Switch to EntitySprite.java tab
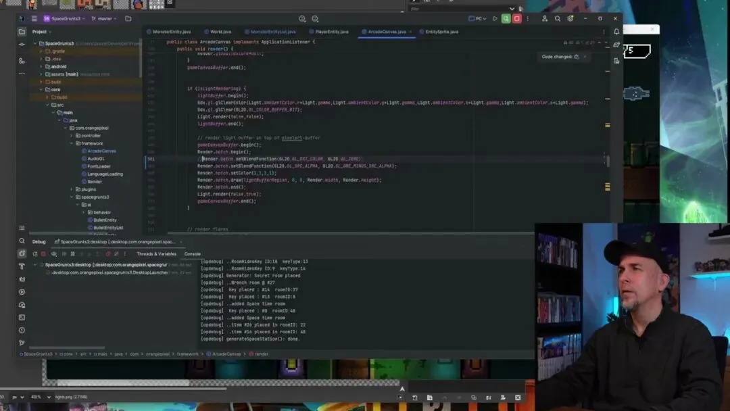 [439, 32]
